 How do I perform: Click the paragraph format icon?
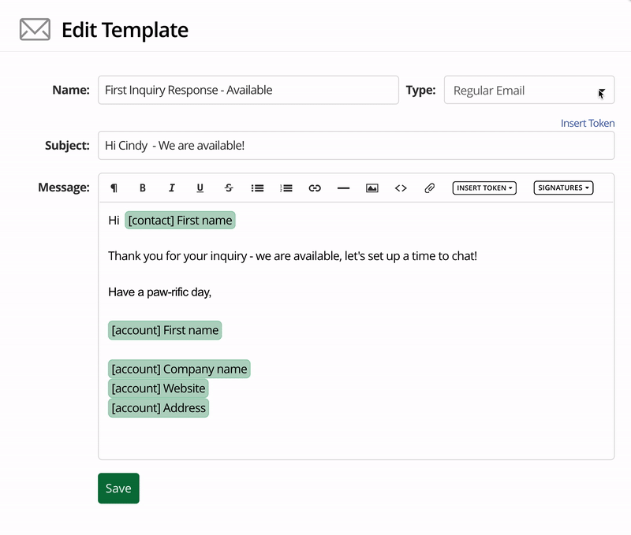(114, 188)
